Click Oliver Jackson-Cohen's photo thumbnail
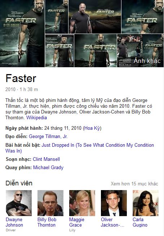 (x=114, y=203)
